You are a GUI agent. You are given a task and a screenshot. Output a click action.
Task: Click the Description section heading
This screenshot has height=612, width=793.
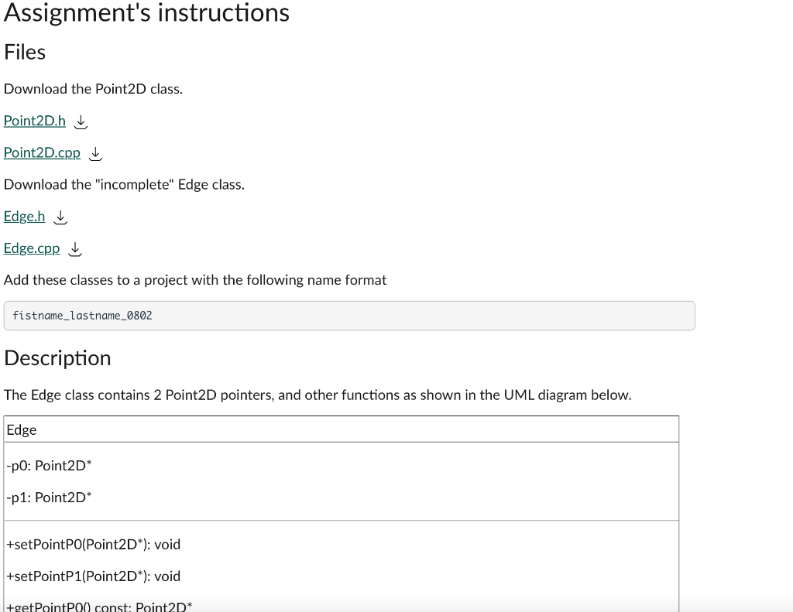[x=57, y=357]
